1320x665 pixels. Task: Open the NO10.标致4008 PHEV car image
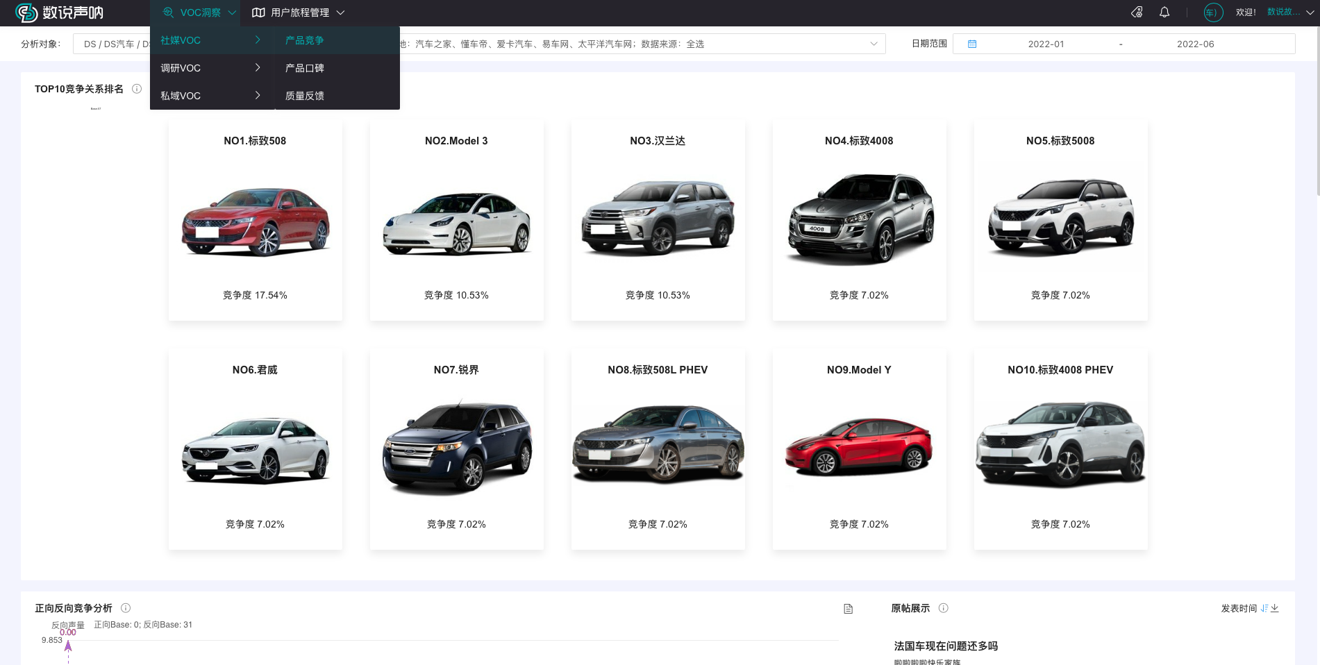pos(1060,444)
